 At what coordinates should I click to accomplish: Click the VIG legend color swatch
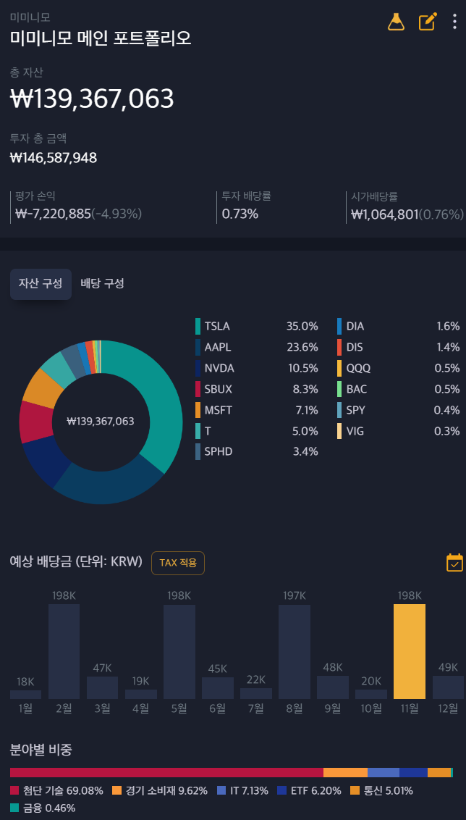[339, 431]
